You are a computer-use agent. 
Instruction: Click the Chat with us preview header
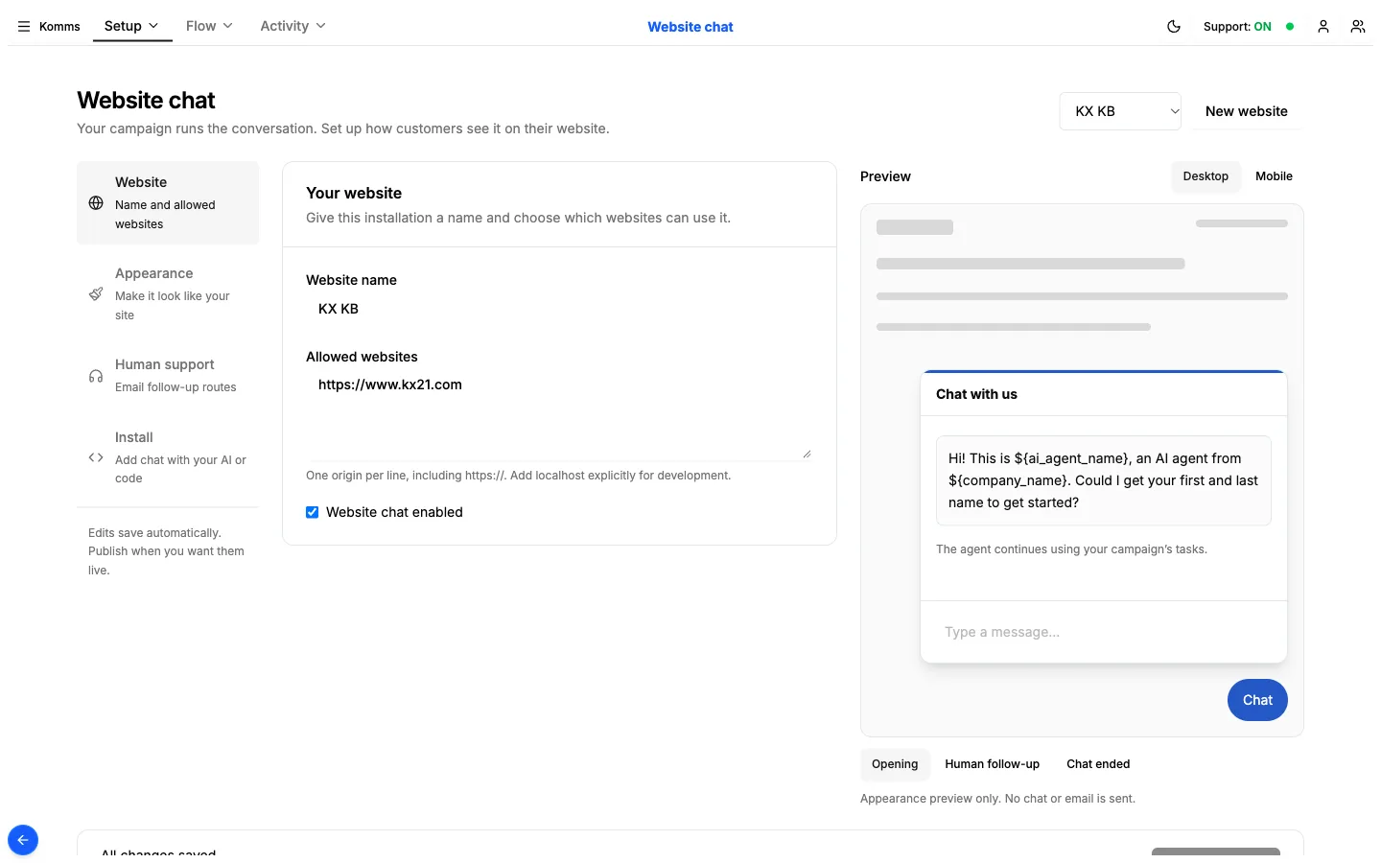(1103, 394)
